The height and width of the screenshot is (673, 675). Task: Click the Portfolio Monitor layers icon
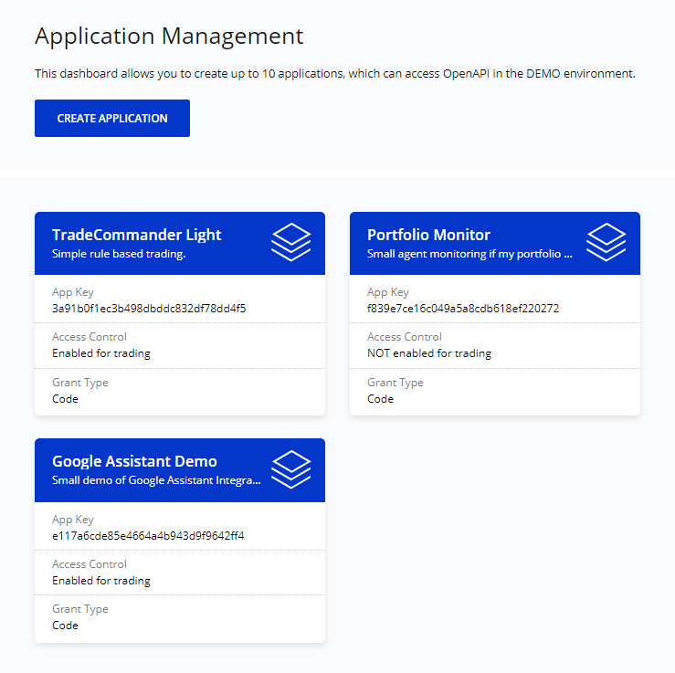(x=606, y=242)
